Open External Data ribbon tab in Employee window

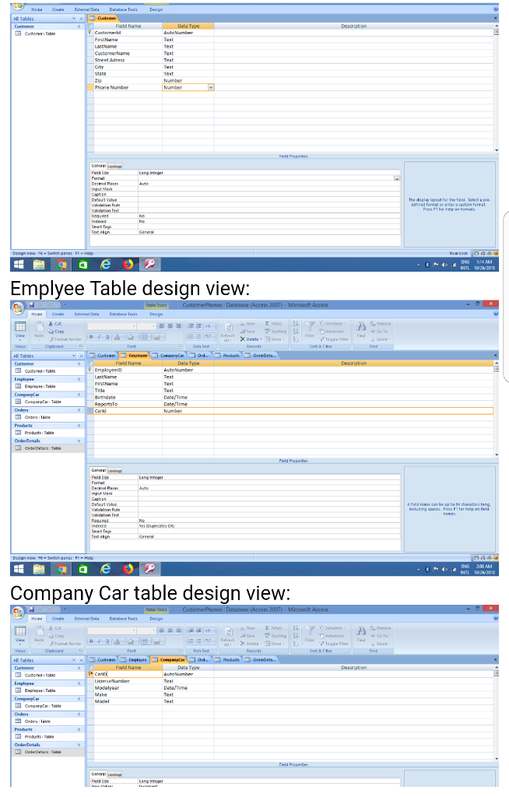87,314
